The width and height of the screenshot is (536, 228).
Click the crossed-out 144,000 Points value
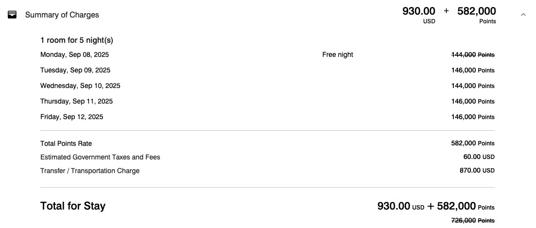click(x=473, y=55)
